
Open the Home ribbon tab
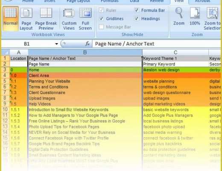28,1
